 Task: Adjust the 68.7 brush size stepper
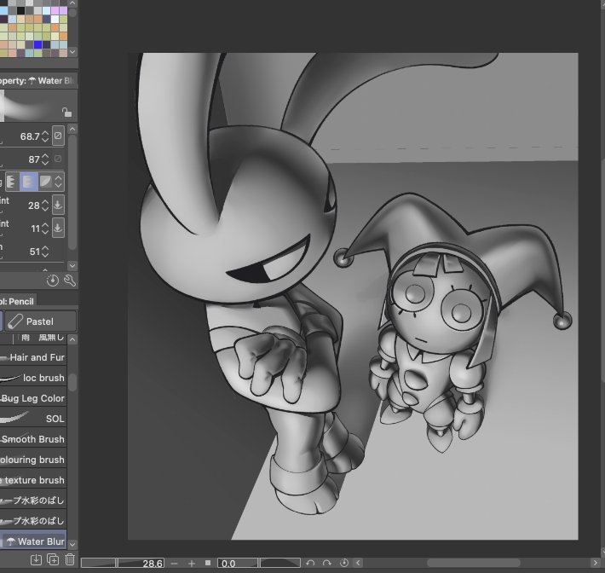(x=45, y=136)
